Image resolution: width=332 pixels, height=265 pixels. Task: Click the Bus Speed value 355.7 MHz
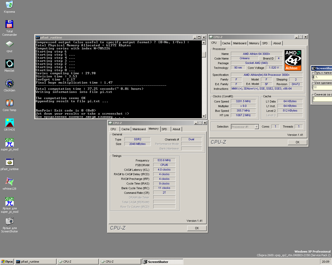pyautogui.click(x=243, y=111)
